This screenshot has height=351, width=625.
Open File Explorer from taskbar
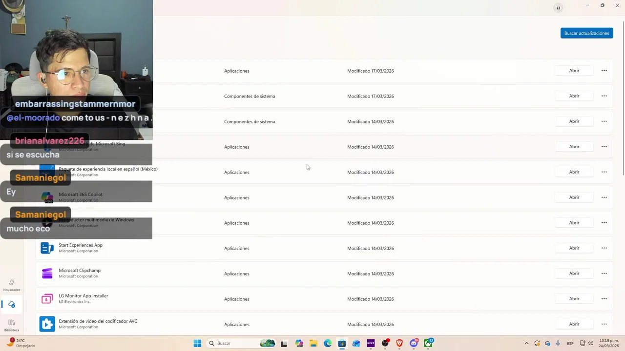[313, 343]
